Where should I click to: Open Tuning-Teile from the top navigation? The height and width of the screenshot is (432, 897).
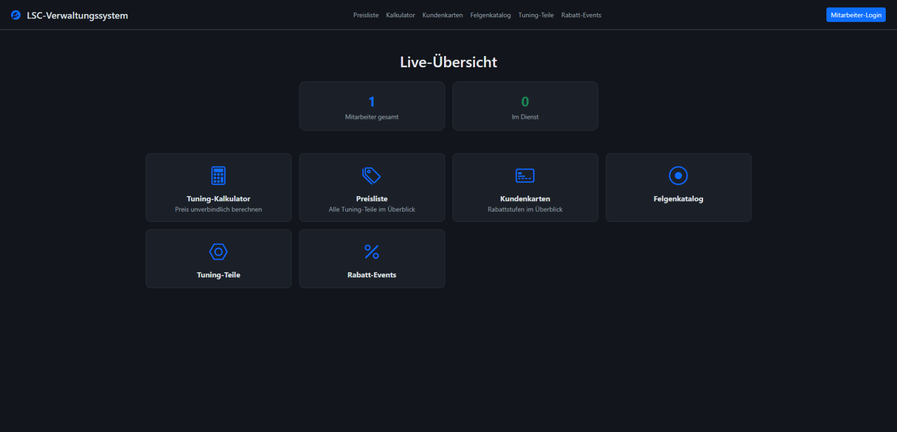click(536, 15)
